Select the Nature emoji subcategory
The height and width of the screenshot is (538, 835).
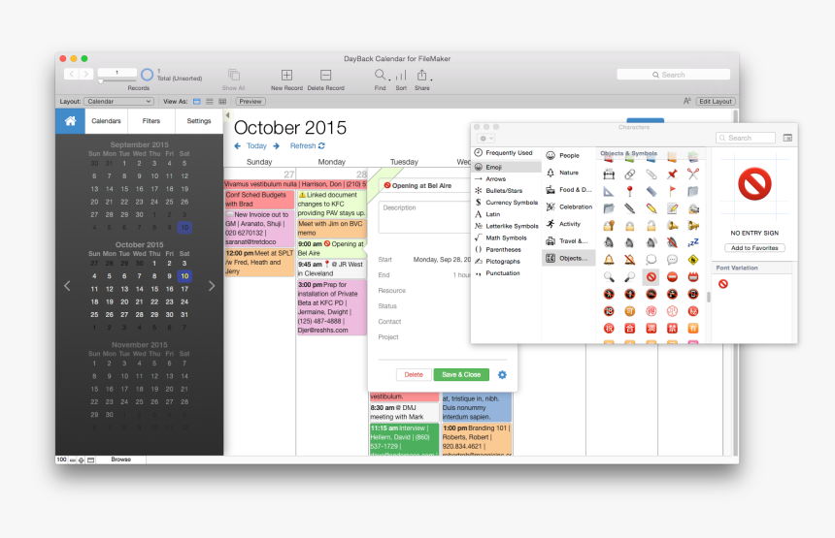tap(569, 173)
